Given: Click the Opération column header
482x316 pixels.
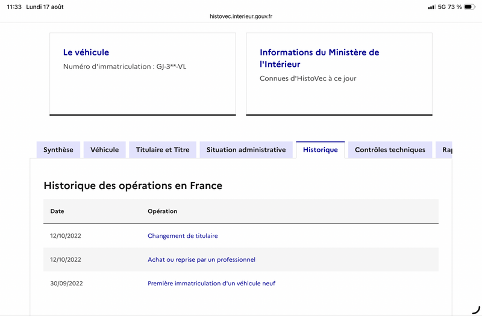Looking at the screenshot, I should coord(162,211).
